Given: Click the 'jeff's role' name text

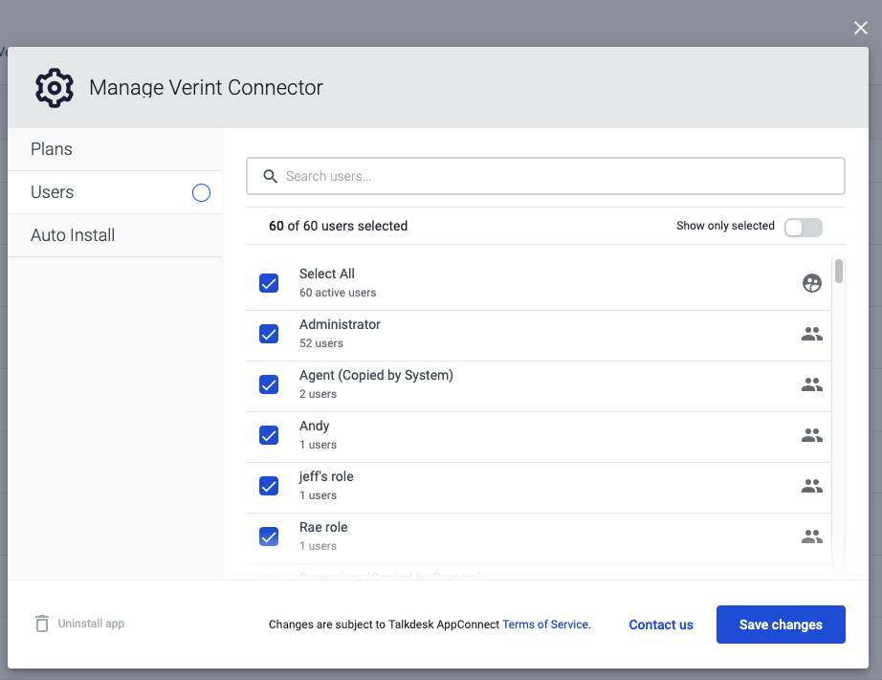Looking at the screenshot, I should pyautogui.click(x=326, y=477).
